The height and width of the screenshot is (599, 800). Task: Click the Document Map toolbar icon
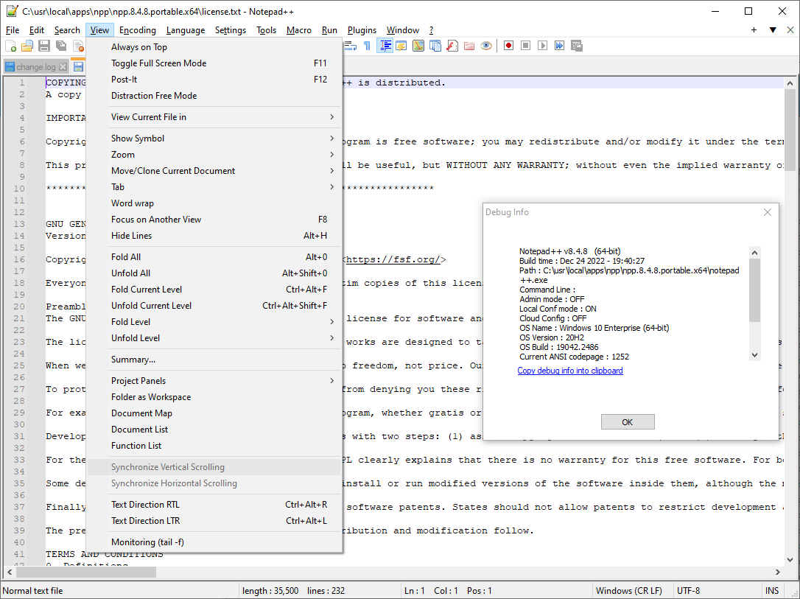(418, 46)
